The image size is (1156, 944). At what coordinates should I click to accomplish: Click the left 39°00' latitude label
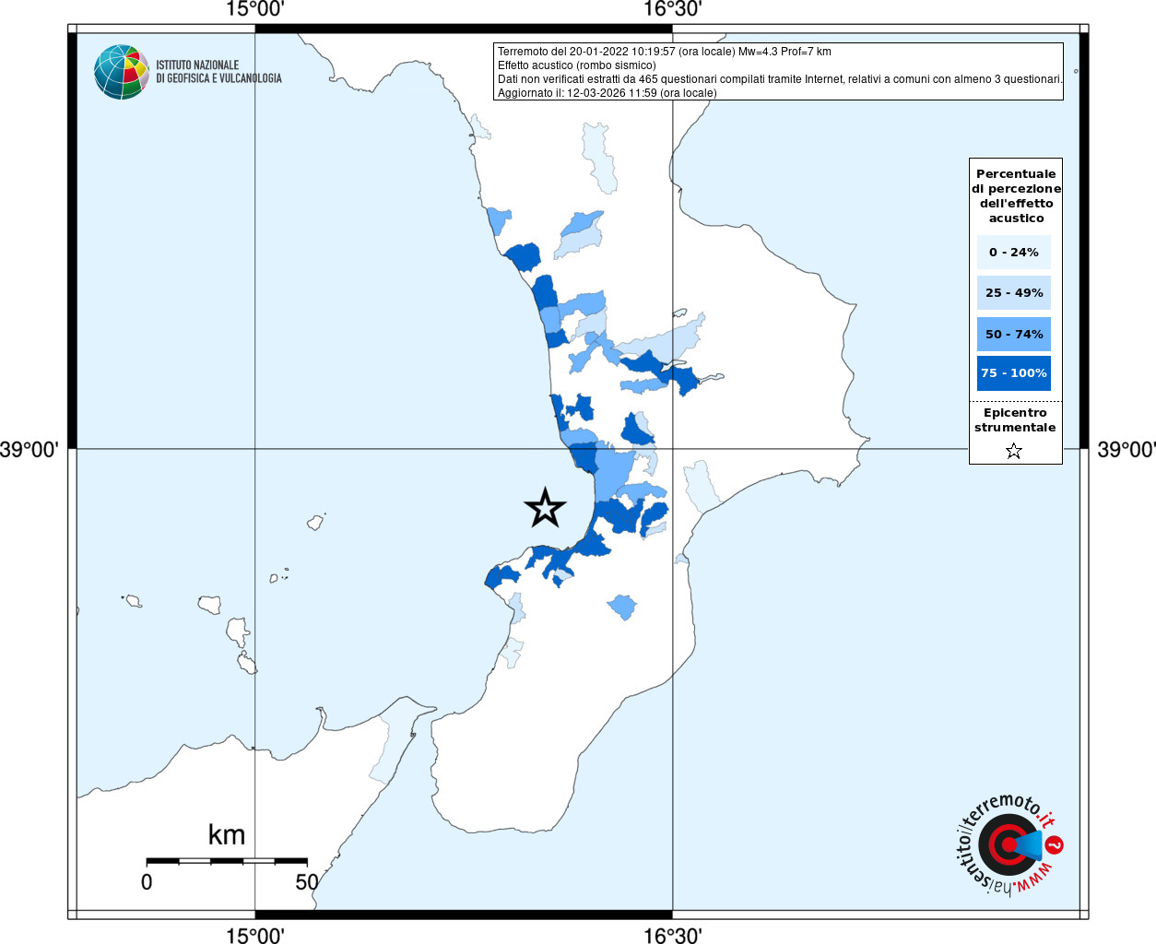pos(29,450)
